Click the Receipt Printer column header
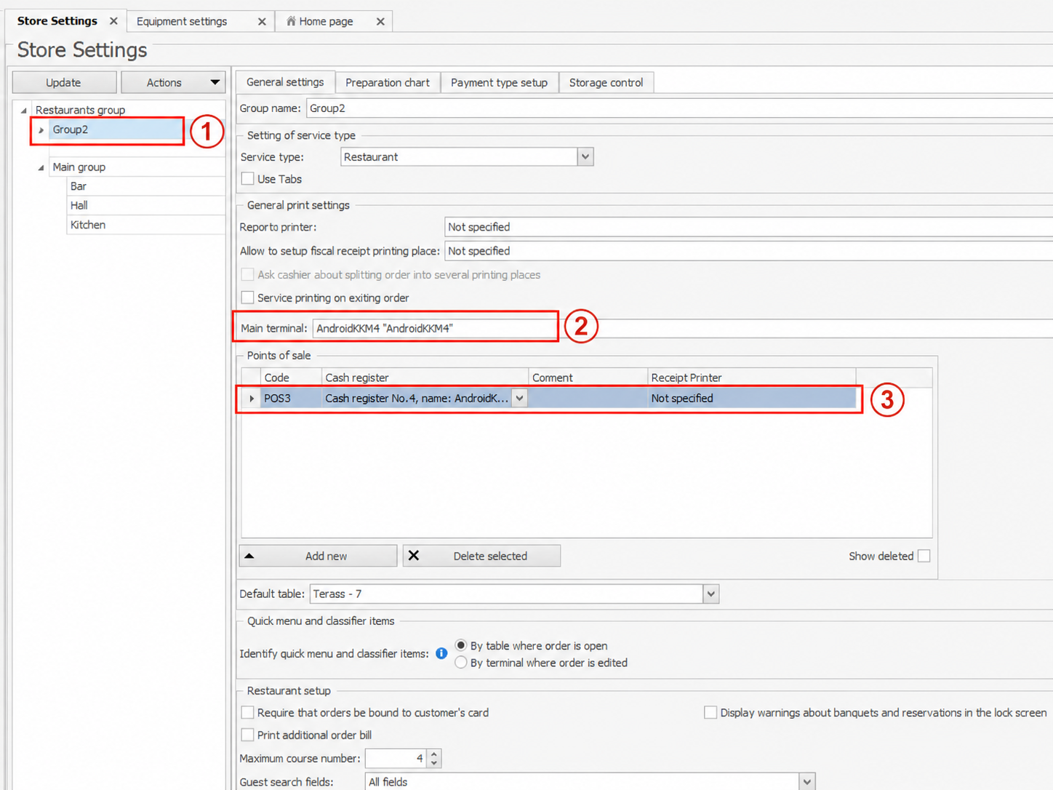 click(x=751, y=378)
